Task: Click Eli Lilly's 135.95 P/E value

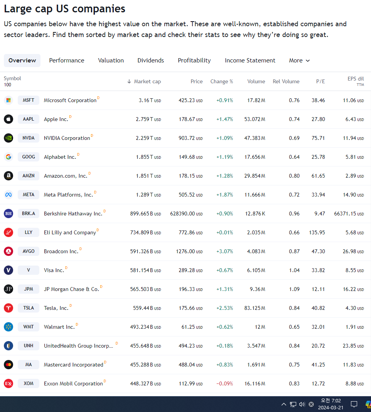Action: (317, 232)
